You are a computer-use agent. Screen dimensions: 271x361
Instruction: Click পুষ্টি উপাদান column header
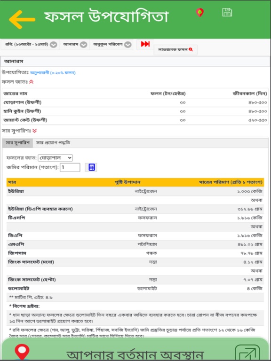point(128,182)
